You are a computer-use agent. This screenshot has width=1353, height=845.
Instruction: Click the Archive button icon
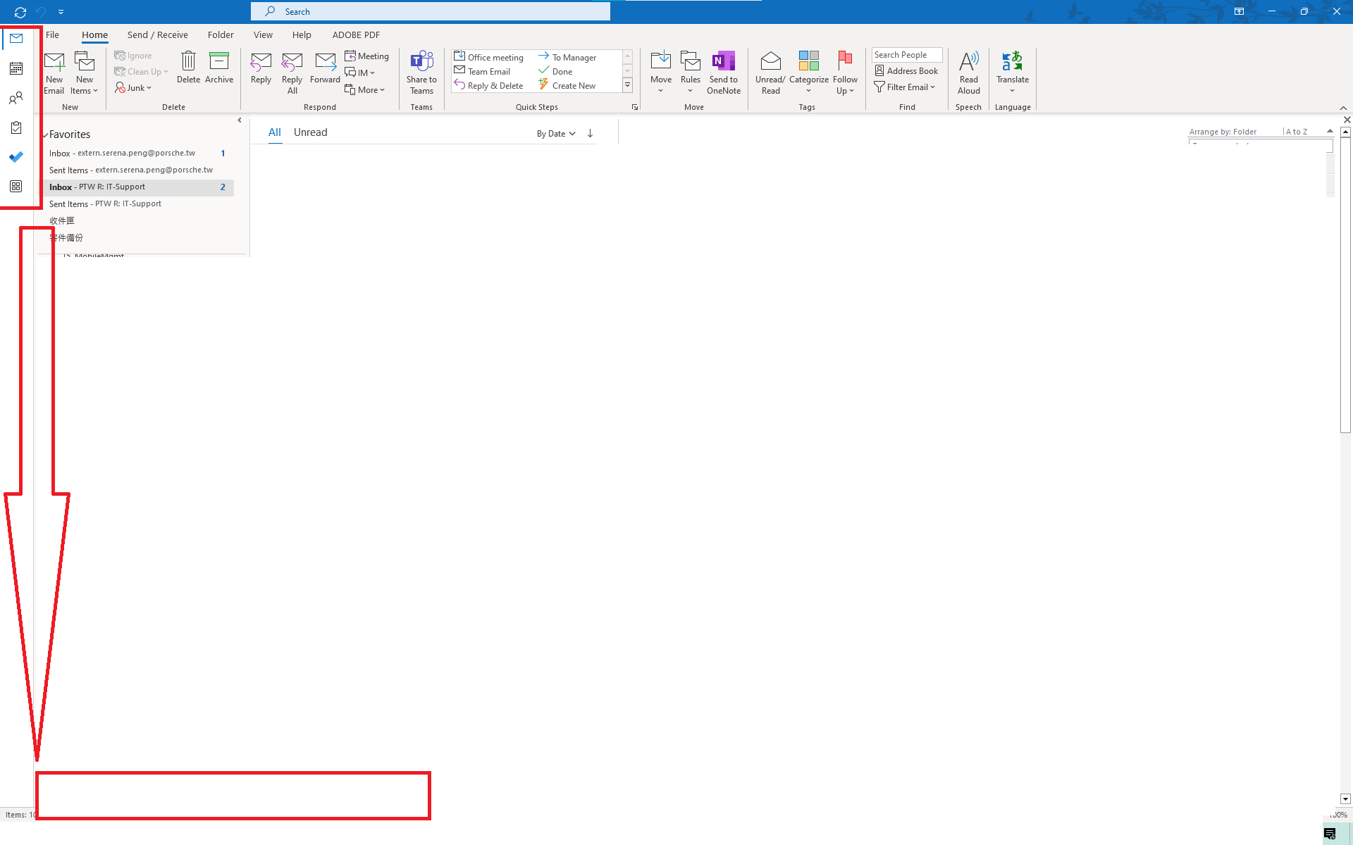tap(219, 63)
